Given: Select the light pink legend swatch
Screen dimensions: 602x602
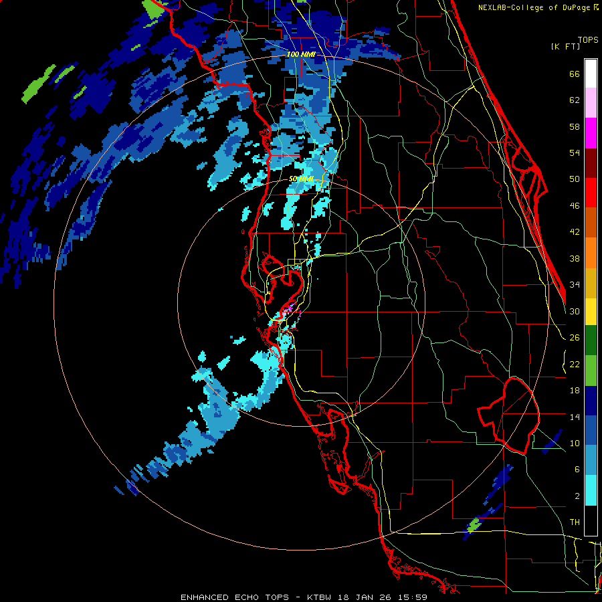Looking at the screenshot, I should [591, 102].
